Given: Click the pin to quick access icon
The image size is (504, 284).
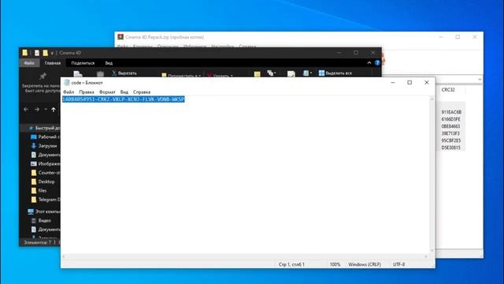Looking at the screenshot, I should coord(43,76).
